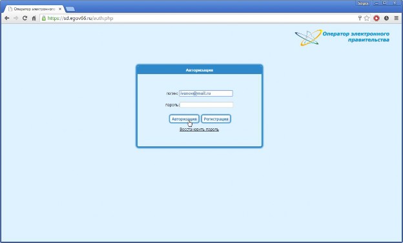
Task: Click the red extension icon in toolbar
Action: [377, 18]
